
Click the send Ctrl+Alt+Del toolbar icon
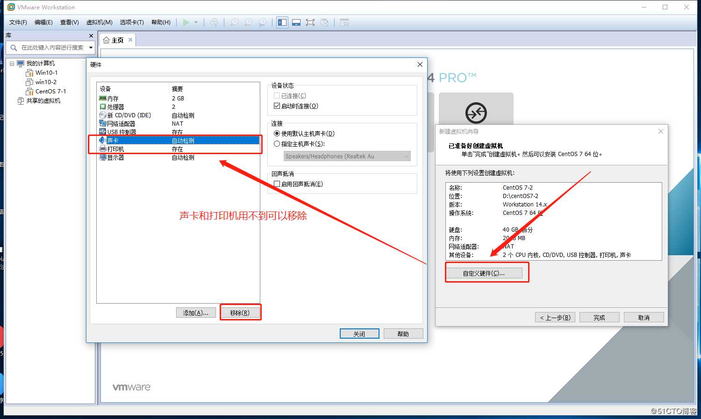coord(214,22)
